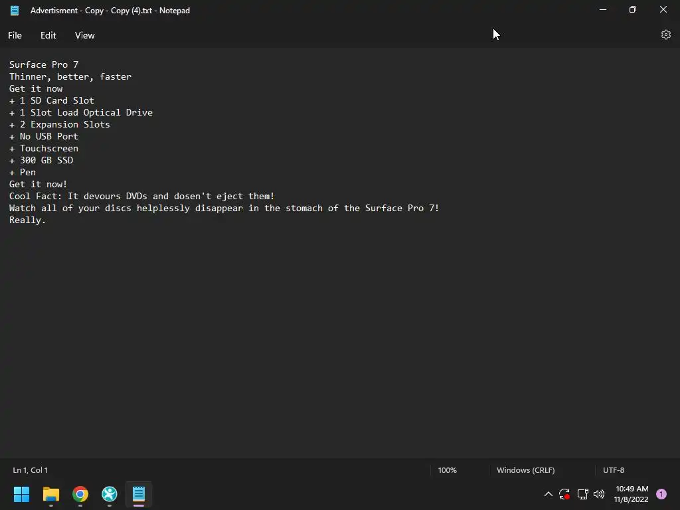Launch File Explorer from the taskbar
This screenshot has width=680, height=510.
pyautogui.click(x=50, y=494)
